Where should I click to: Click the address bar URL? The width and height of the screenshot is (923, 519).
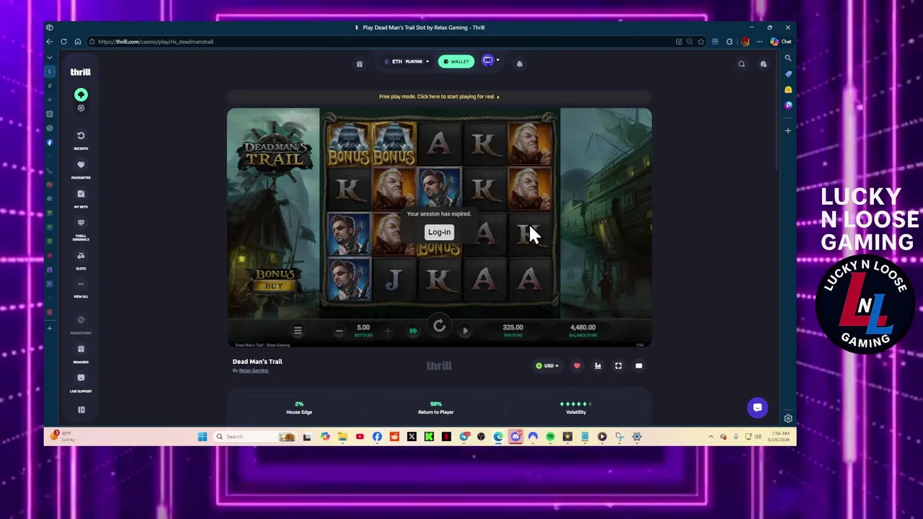[x=156, y=42]
